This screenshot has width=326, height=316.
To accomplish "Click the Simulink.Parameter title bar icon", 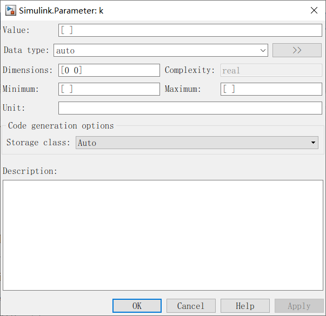I will [x=10, y=10].
